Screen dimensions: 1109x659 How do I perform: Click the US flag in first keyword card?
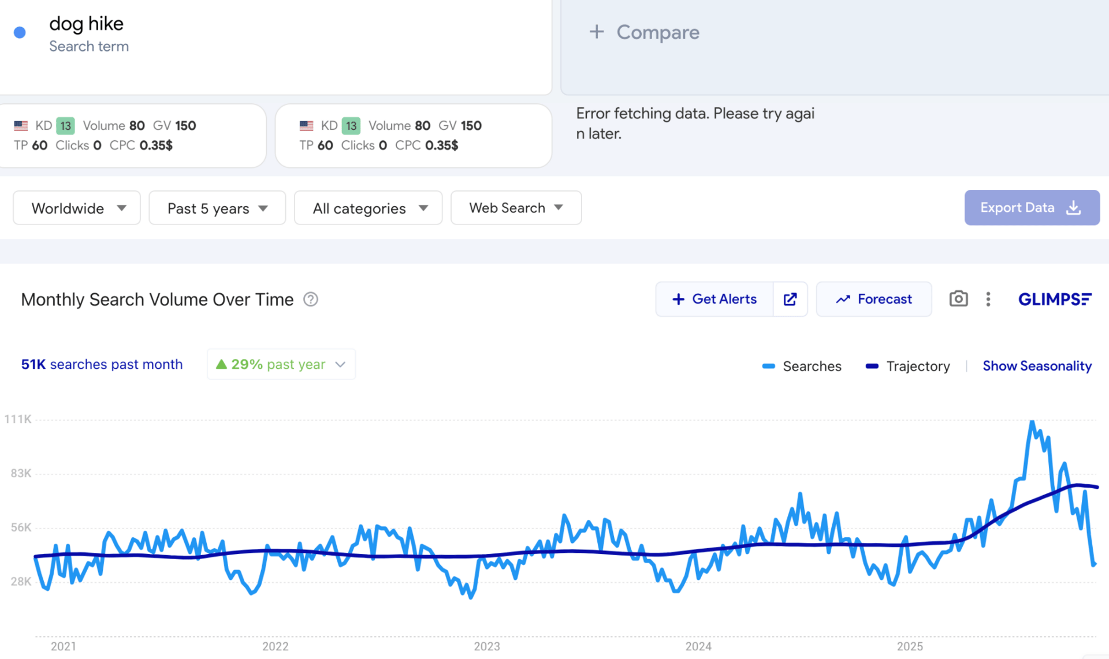click(x=21, y=126)
